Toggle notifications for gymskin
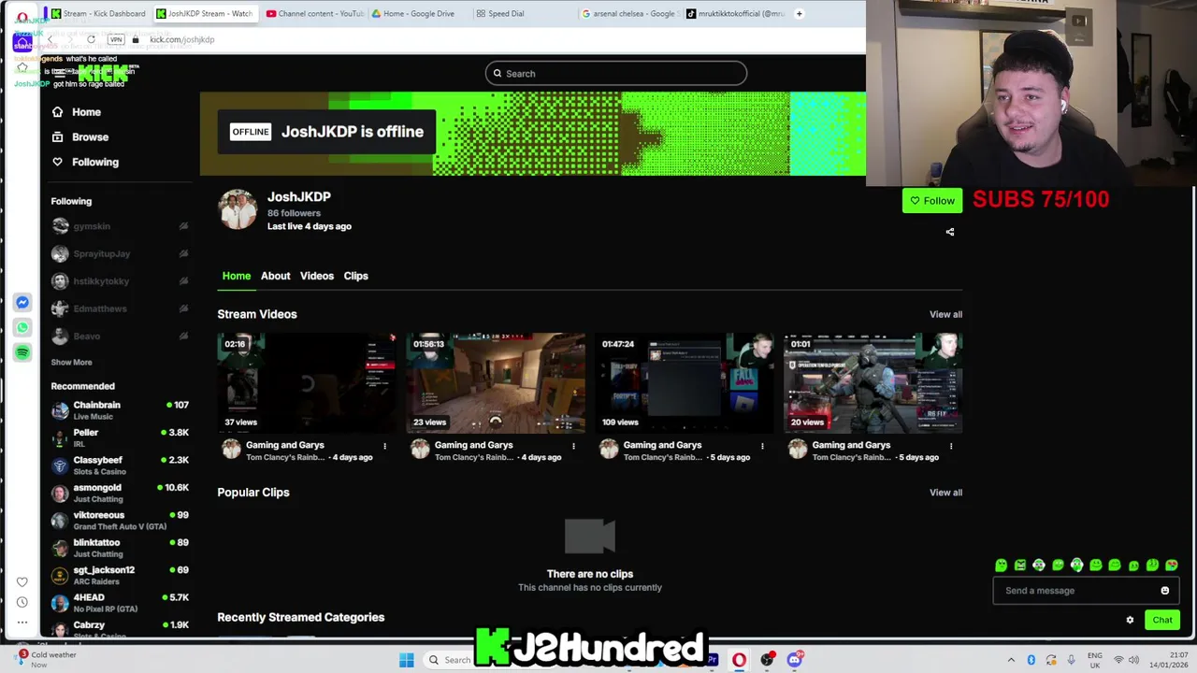The image size is (1197, 673). 183,226
